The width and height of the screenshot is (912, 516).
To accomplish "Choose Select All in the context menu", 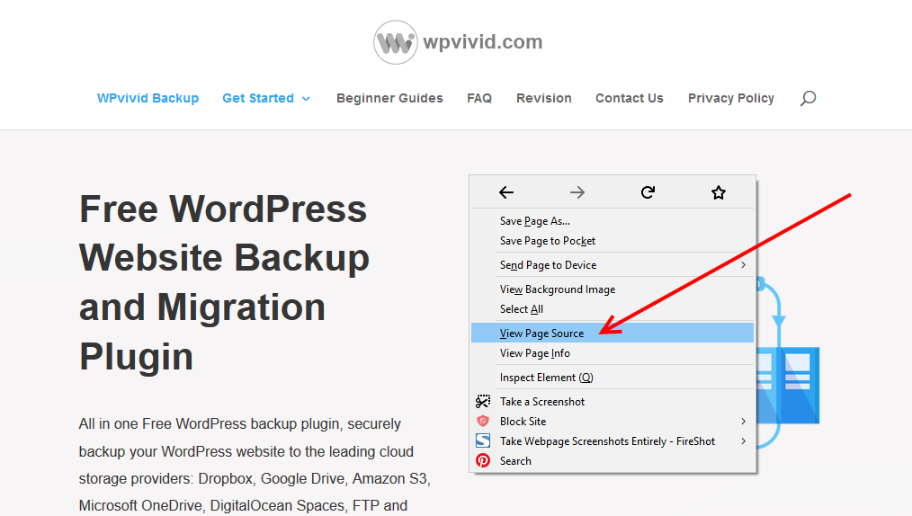I will [x=612, y=309].
